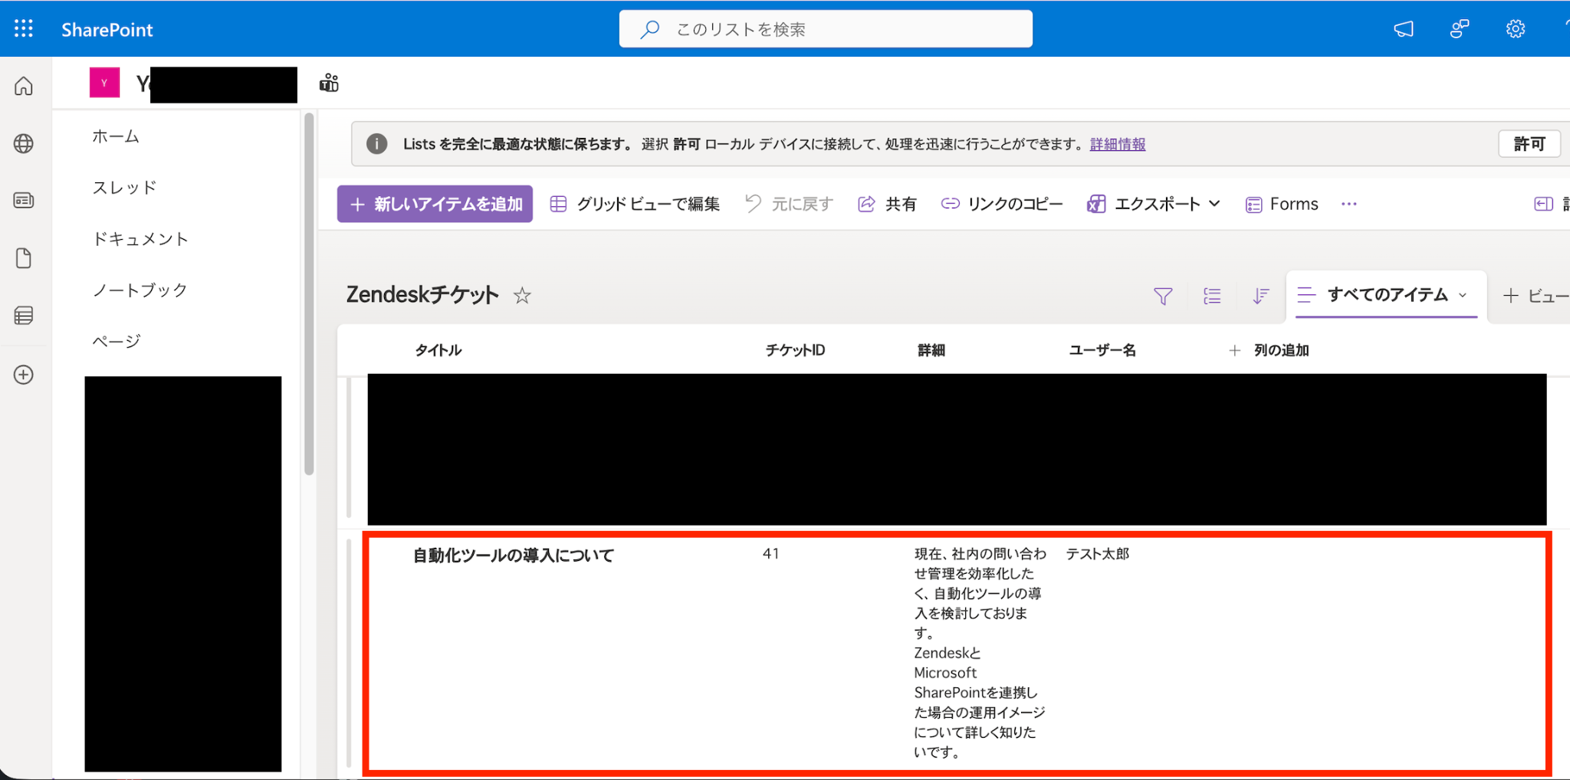Click the group-by list icon

(x=1212, y=296)
